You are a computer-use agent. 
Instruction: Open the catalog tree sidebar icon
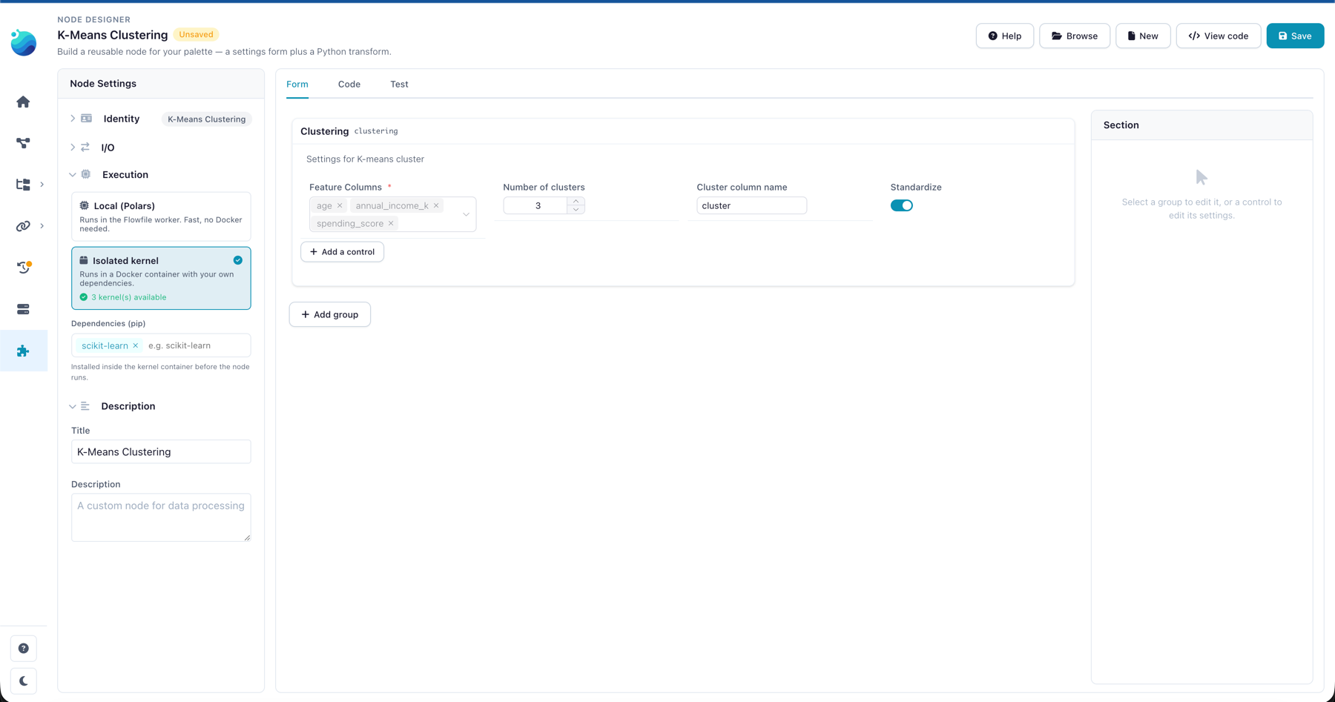coord(23,185)
